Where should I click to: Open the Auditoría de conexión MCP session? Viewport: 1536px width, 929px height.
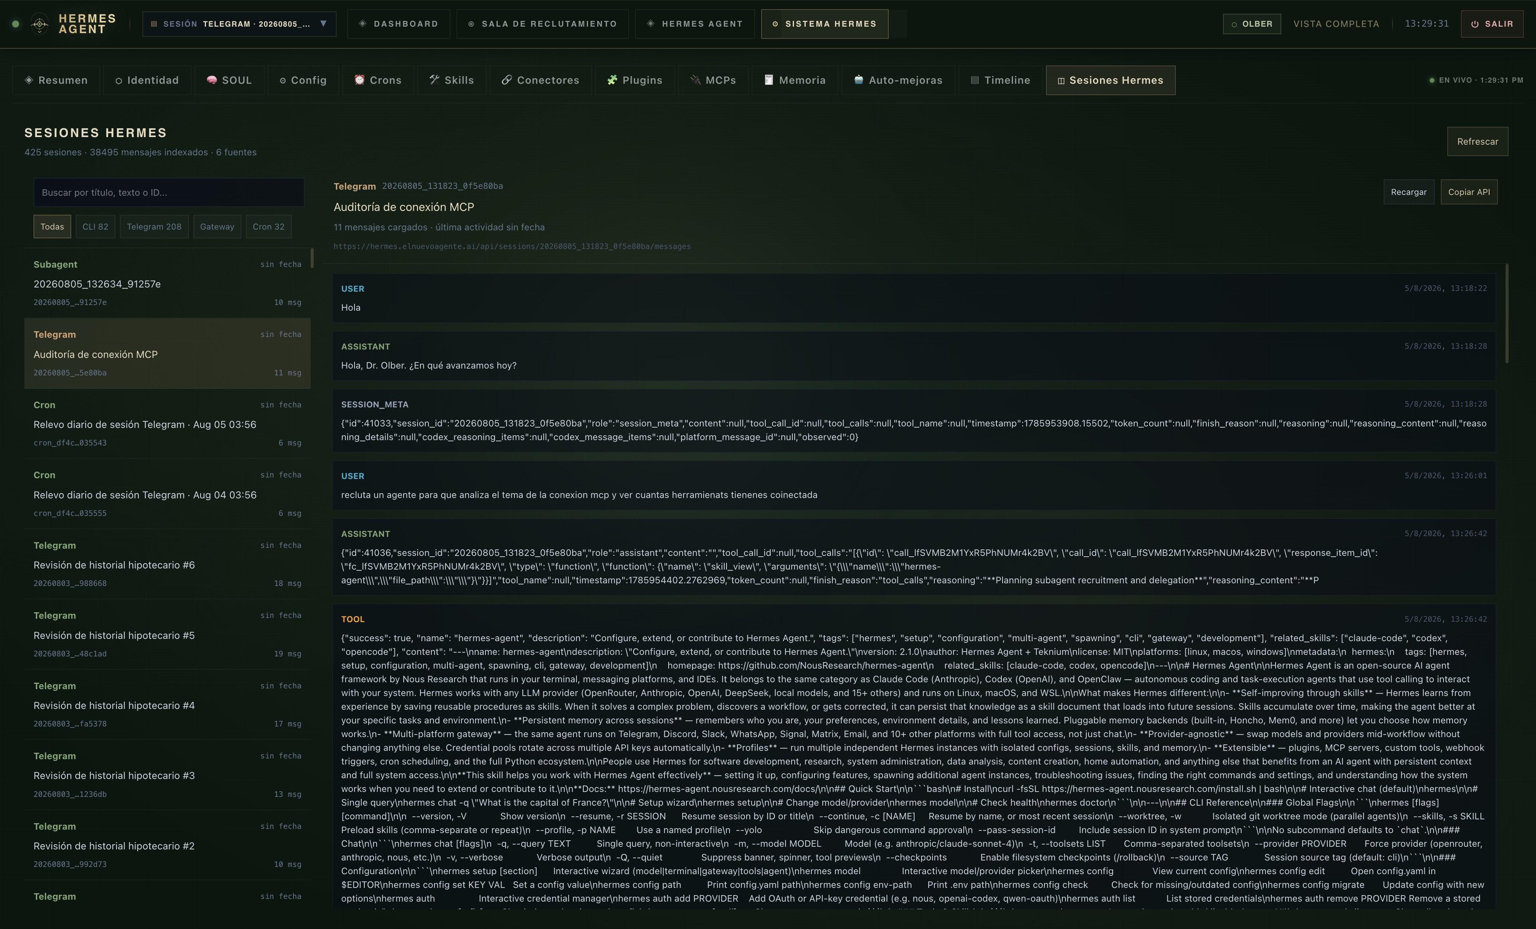click(x=167, y=354)
